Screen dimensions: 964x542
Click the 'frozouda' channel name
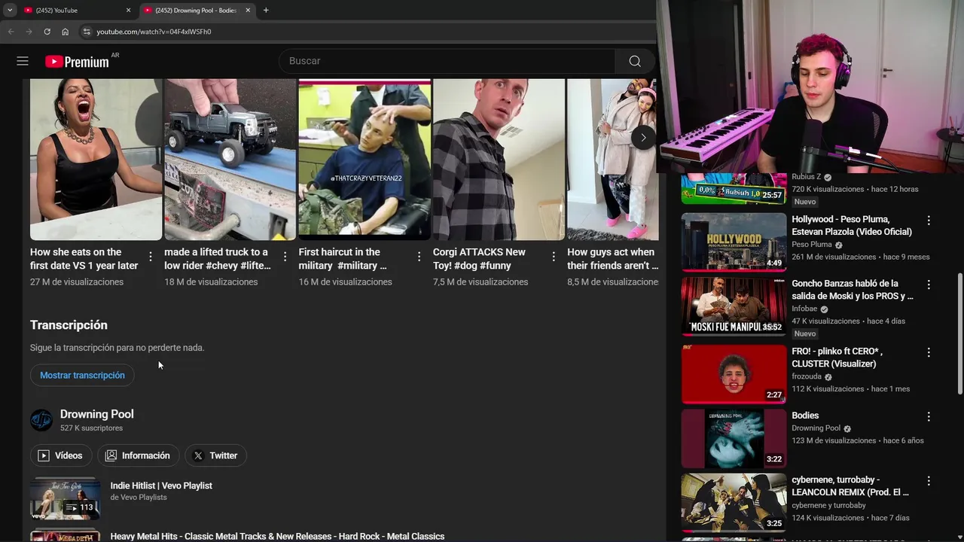pyautogui.click(x=807, y=376)
